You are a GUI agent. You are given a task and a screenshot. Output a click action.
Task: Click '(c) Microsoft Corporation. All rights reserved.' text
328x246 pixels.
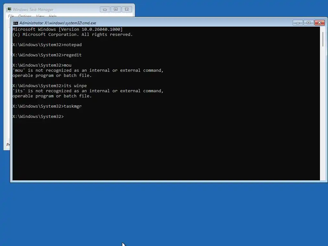tap(73, 35)
